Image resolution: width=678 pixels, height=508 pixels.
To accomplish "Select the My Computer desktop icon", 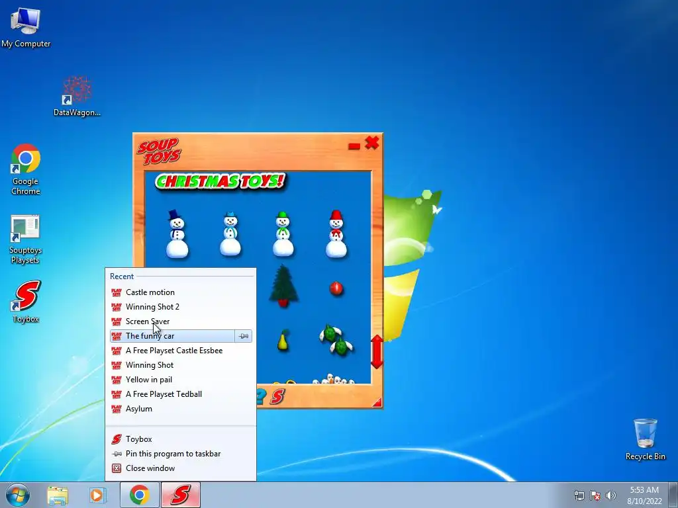I will (26, 28).
